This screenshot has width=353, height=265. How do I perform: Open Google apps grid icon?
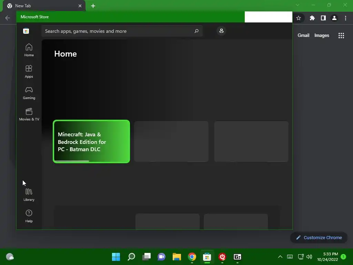[x=341, y=36]
